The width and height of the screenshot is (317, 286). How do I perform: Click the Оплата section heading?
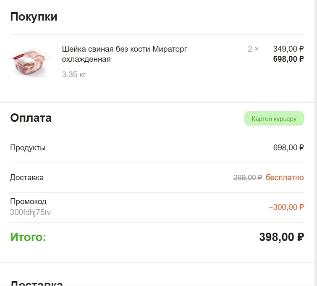click(x=31, y=118)
